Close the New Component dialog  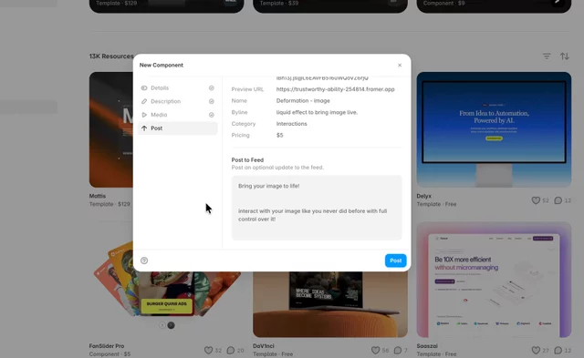tap(400, 65)
